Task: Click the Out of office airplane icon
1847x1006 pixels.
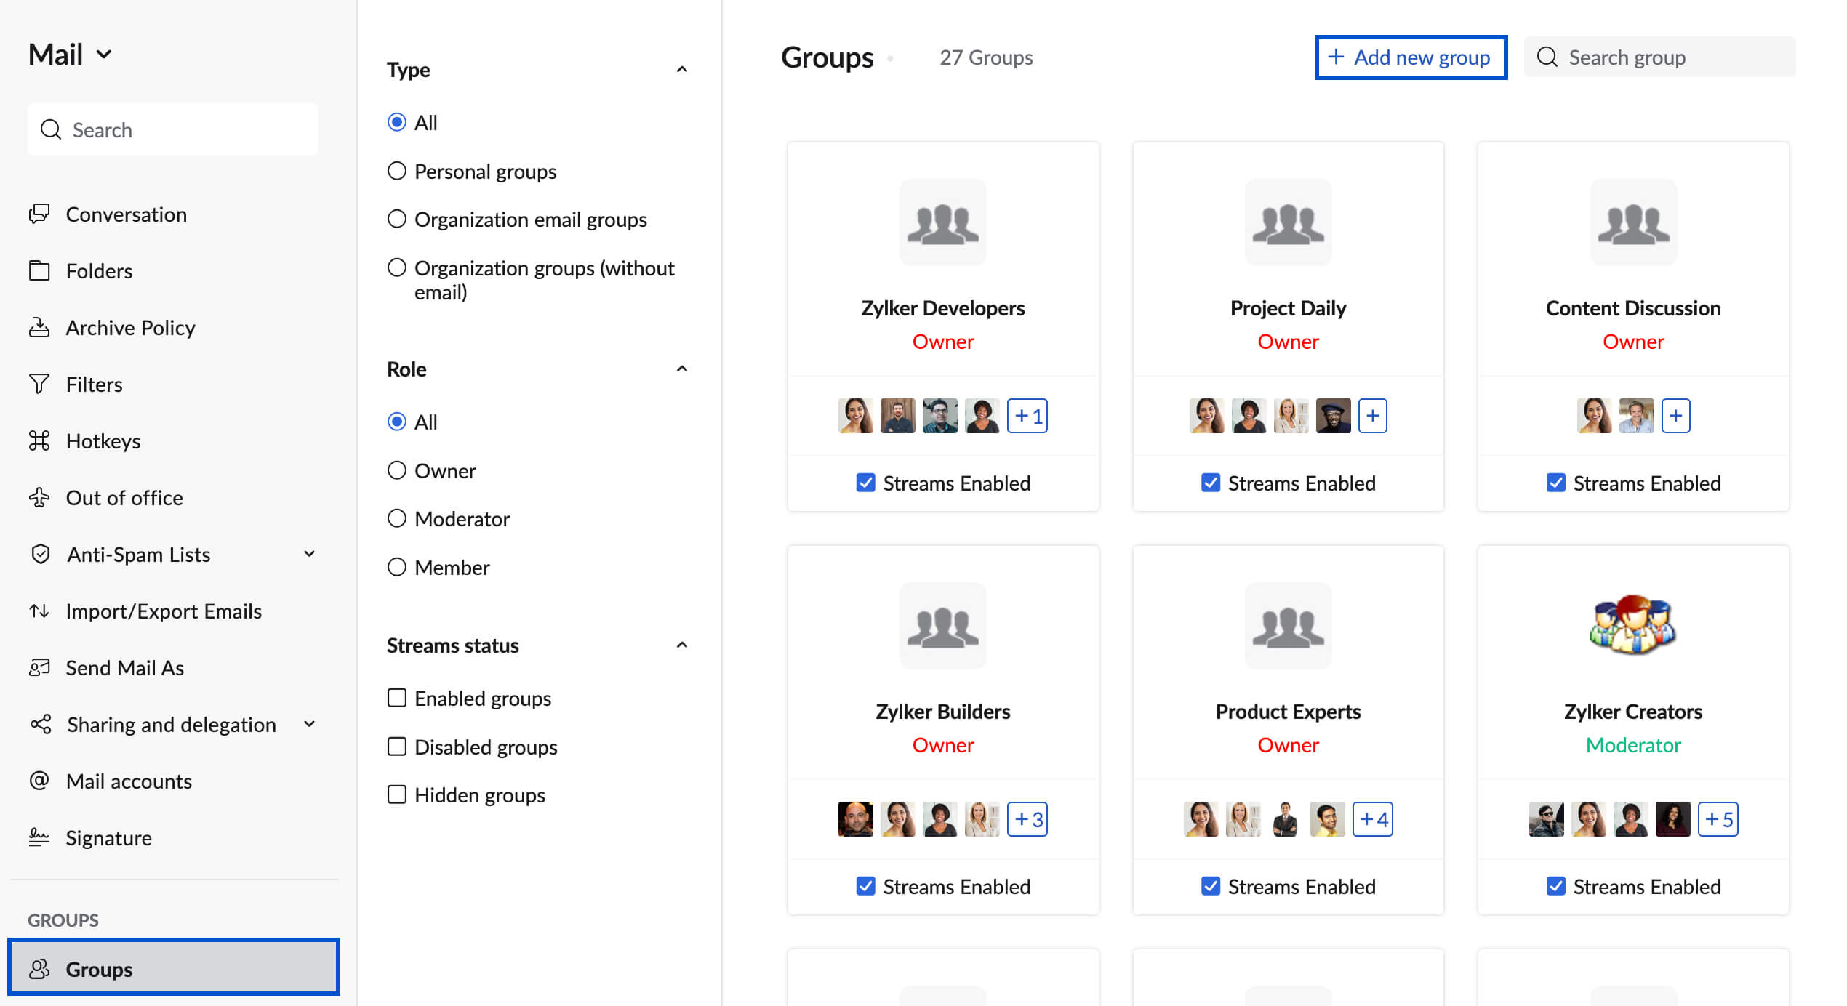Action: pyautogui.click(x=39, y=497)
